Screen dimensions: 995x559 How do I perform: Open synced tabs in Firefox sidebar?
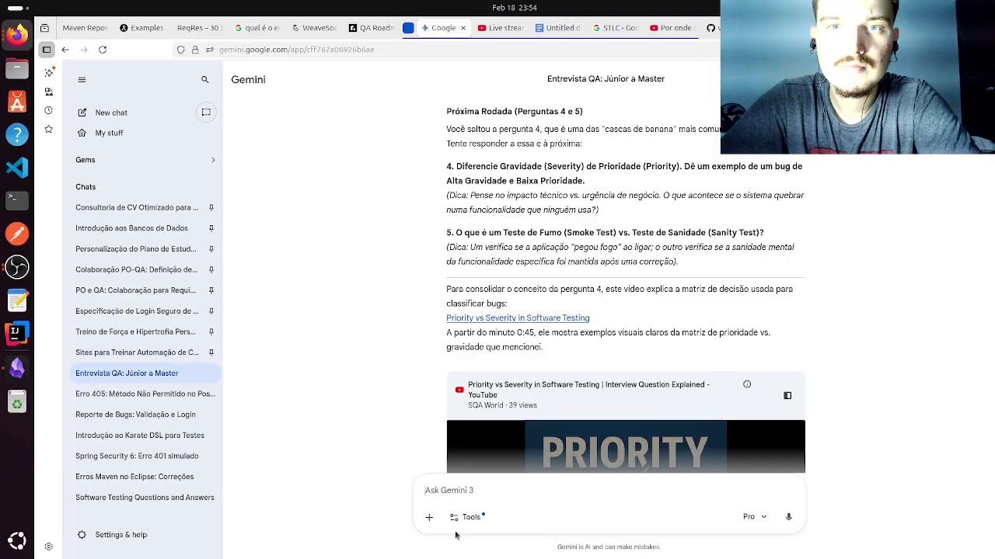click(x=48, y=92)
